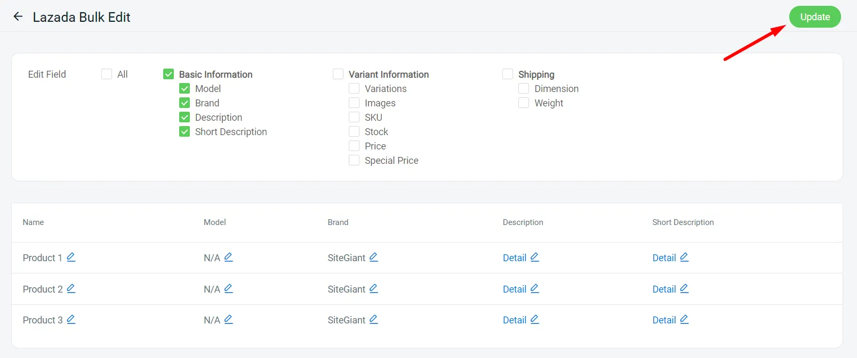Enable the Variant Information checkbox

click(x=338, y=74)
